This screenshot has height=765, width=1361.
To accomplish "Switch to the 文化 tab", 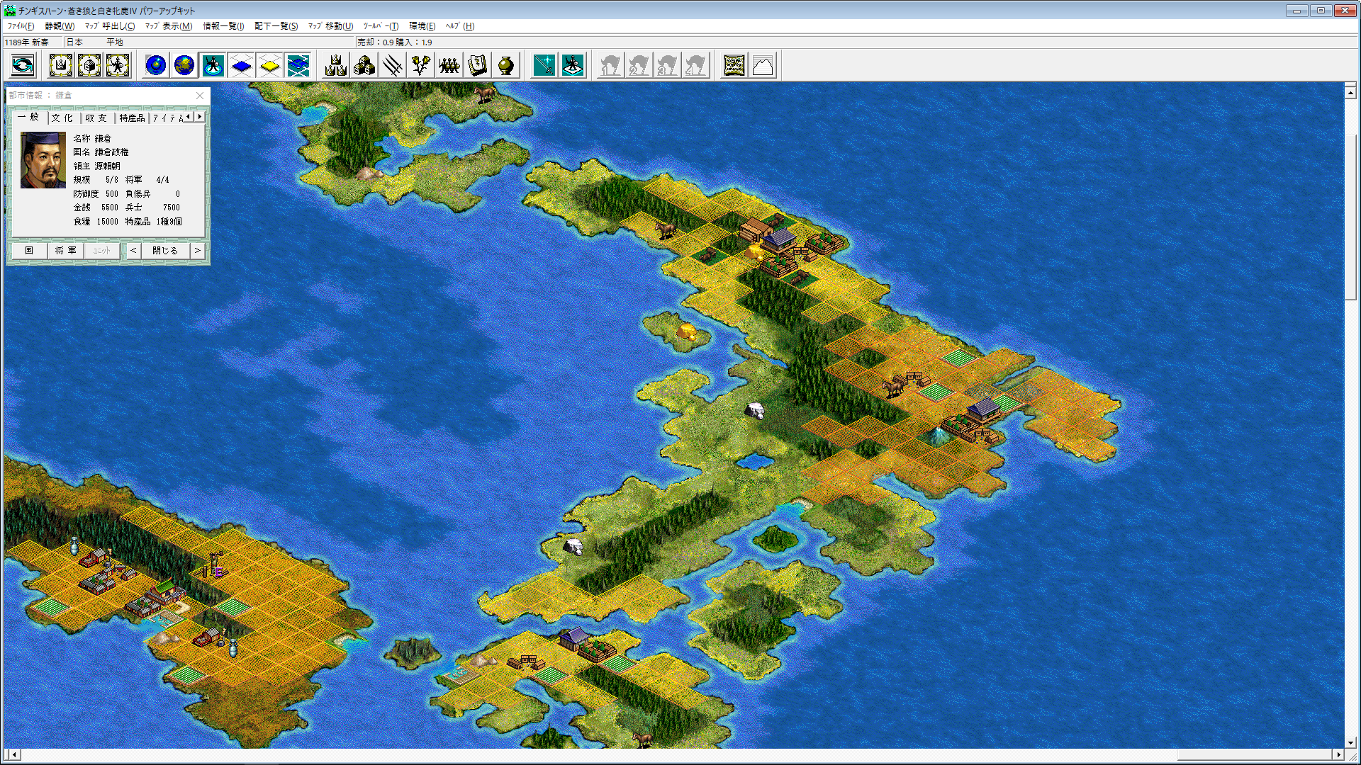I will pos(62,118).
